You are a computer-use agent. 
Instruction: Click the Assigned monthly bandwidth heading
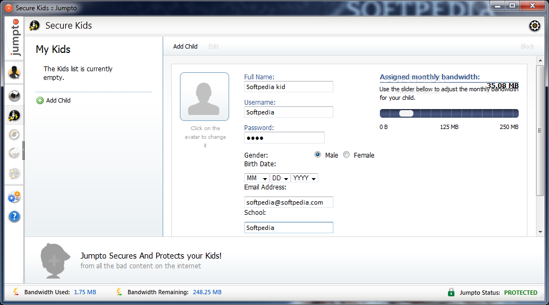point(430,77)
